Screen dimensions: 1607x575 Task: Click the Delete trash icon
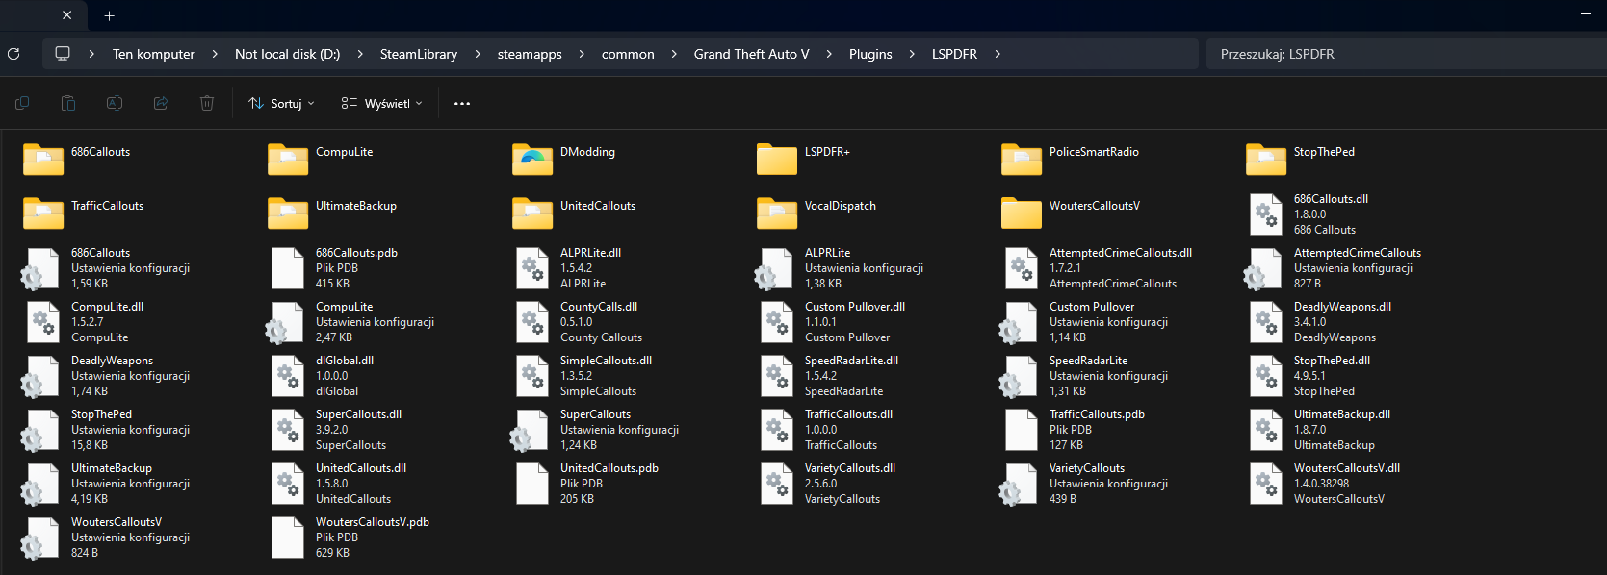point(207,103)
